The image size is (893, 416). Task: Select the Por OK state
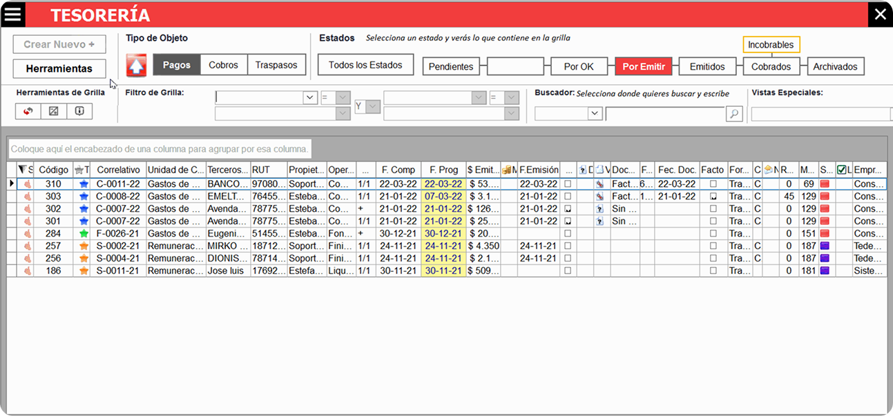579,67
